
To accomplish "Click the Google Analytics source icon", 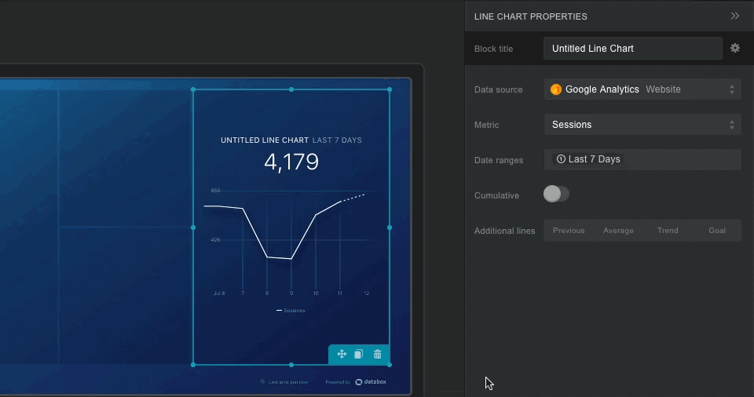I will [x=556, y=89].
